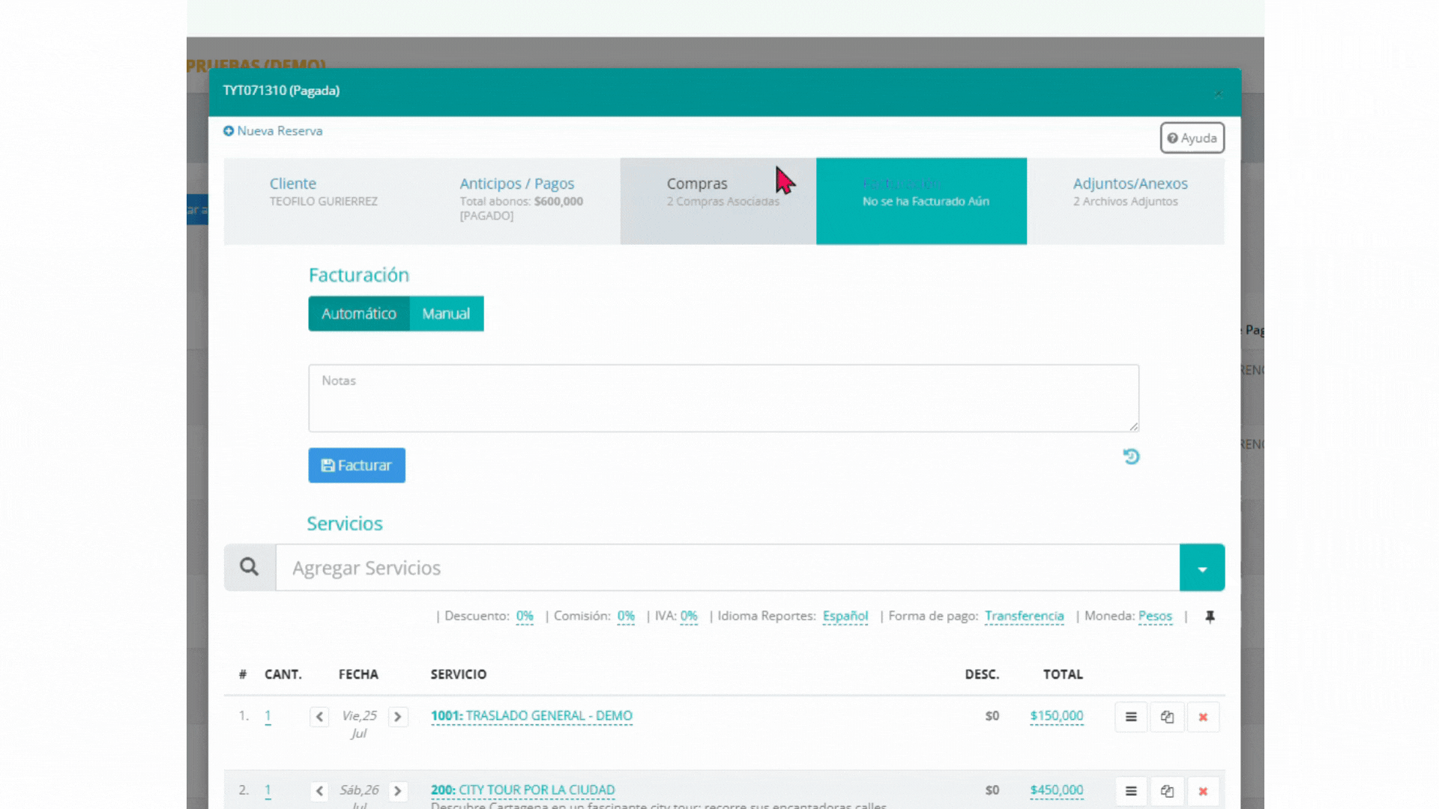
Task: Move Traslado General date to next day
Action: click(398, 717)
